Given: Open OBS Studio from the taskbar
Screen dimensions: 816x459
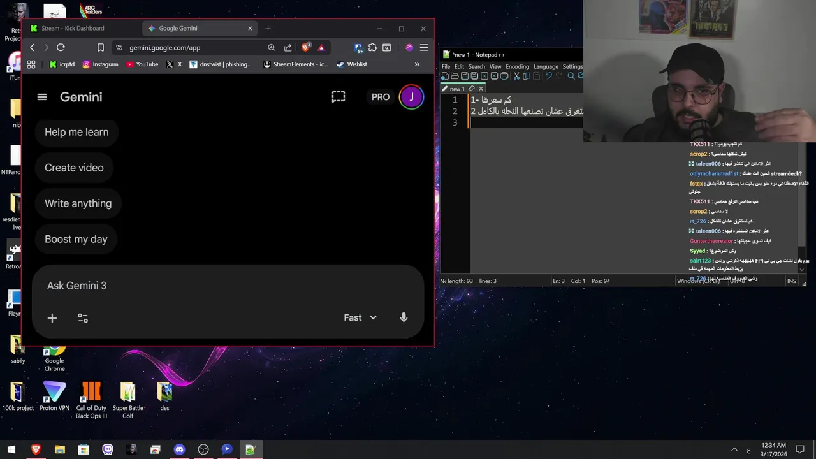Looking at the screenshot, I should (x=203, y=449).
